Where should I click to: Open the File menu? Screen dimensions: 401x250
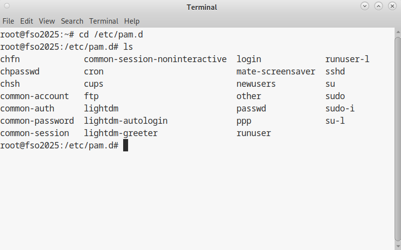[8, 21]
